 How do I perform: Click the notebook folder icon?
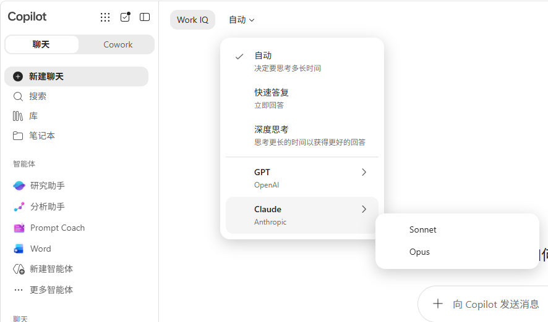[18, 136]
